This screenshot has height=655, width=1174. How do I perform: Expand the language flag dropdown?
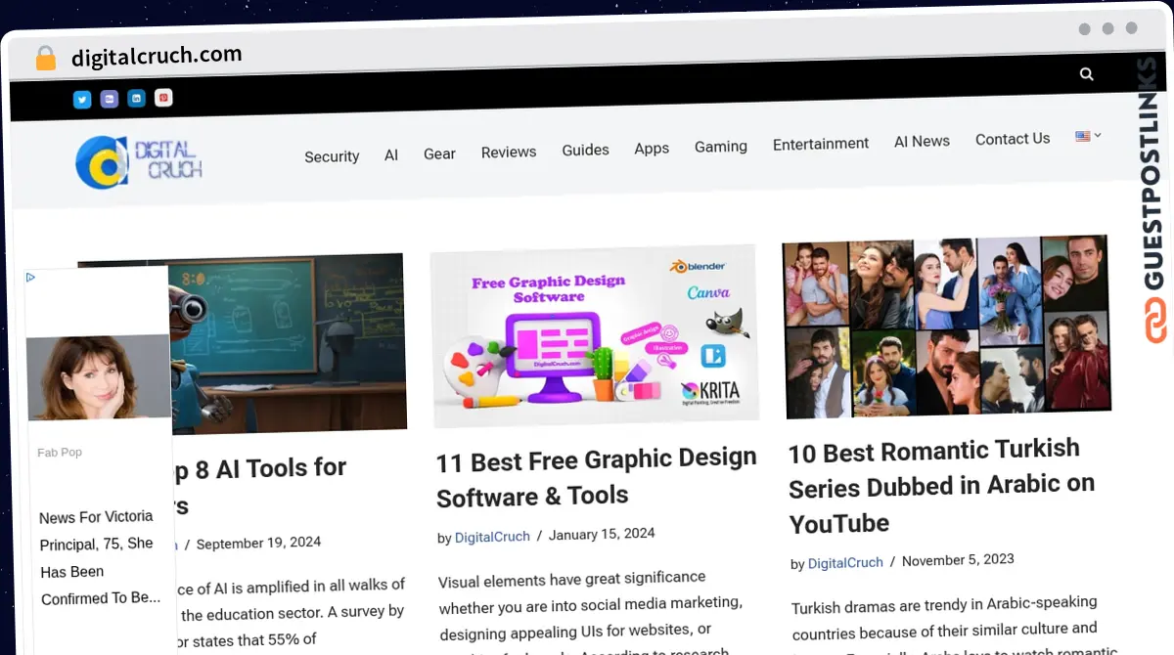[1088, 136]
